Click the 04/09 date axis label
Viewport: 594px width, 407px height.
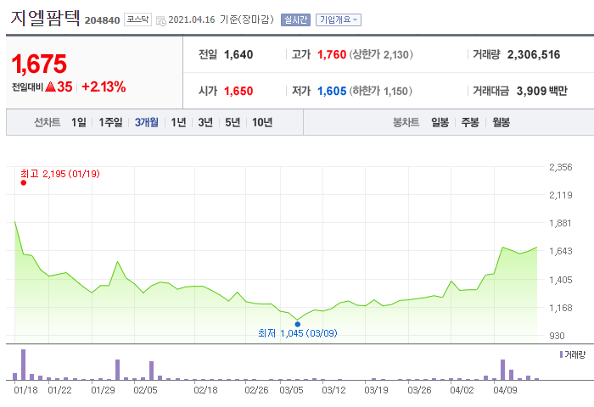[x=505, y=390]
